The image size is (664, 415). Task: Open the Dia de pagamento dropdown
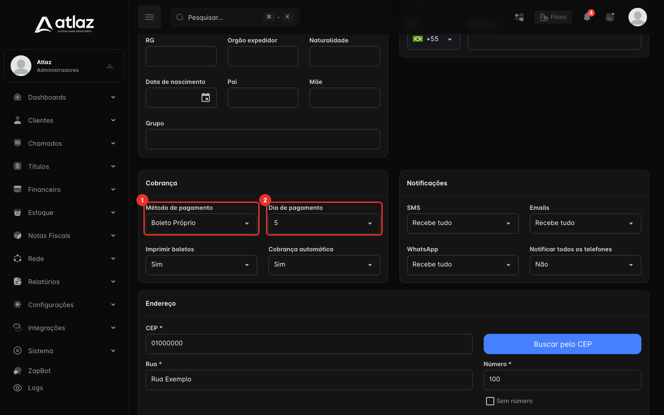tap(324, 223)
